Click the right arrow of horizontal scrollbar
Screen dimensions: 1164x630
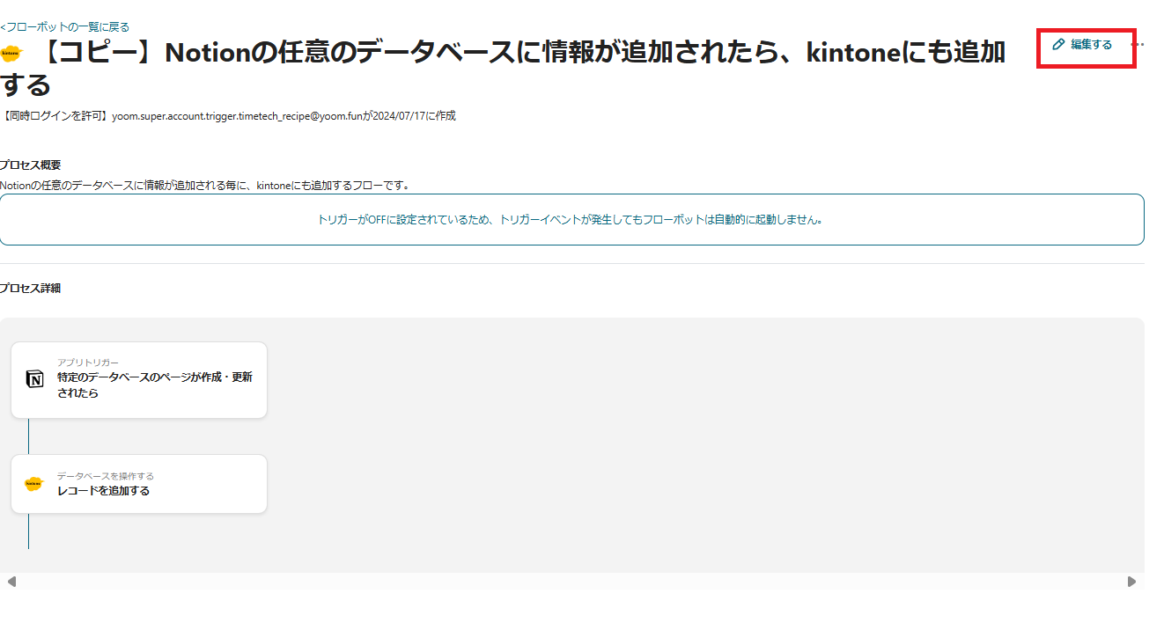click(1131, 582)
